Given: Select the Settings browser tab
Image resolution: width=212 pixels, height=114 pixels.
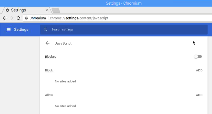Looking at the screenshot, I should [26, 10].
